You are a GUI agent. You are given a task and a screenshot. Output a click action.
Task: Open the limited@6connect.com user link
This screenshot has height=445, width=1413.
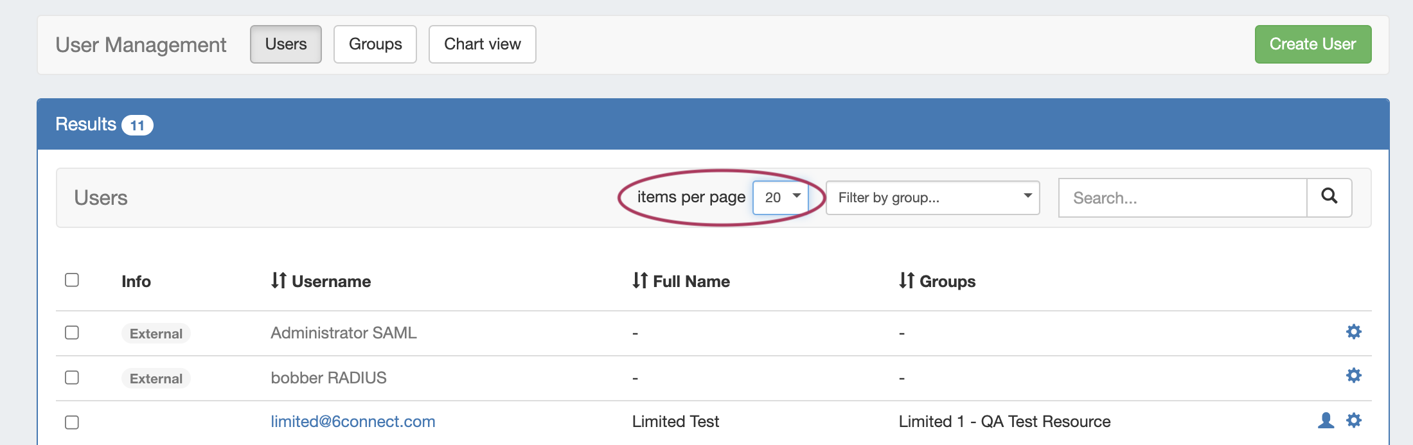[353, 421]
